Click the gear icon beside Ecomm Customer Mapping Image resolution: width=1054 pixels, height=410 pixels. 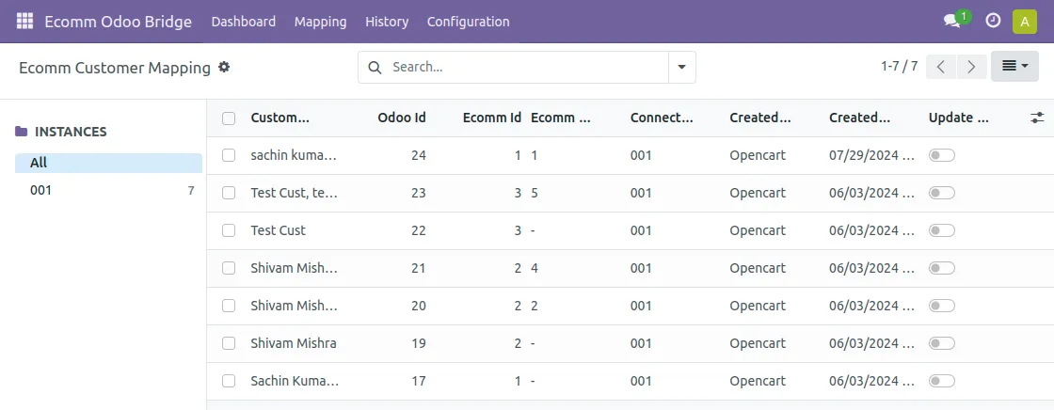(224, 67)
